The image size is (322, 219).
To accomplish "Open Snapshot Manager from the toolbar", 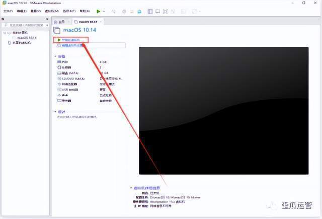I will point(139,12).
